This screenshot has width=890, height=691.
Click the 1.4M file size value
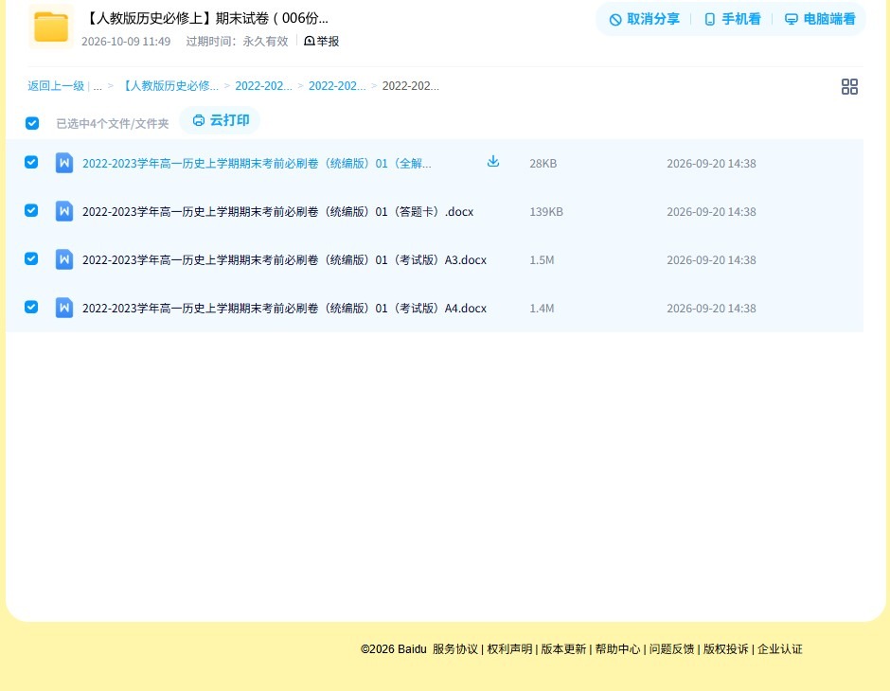[x=542, y=308]
